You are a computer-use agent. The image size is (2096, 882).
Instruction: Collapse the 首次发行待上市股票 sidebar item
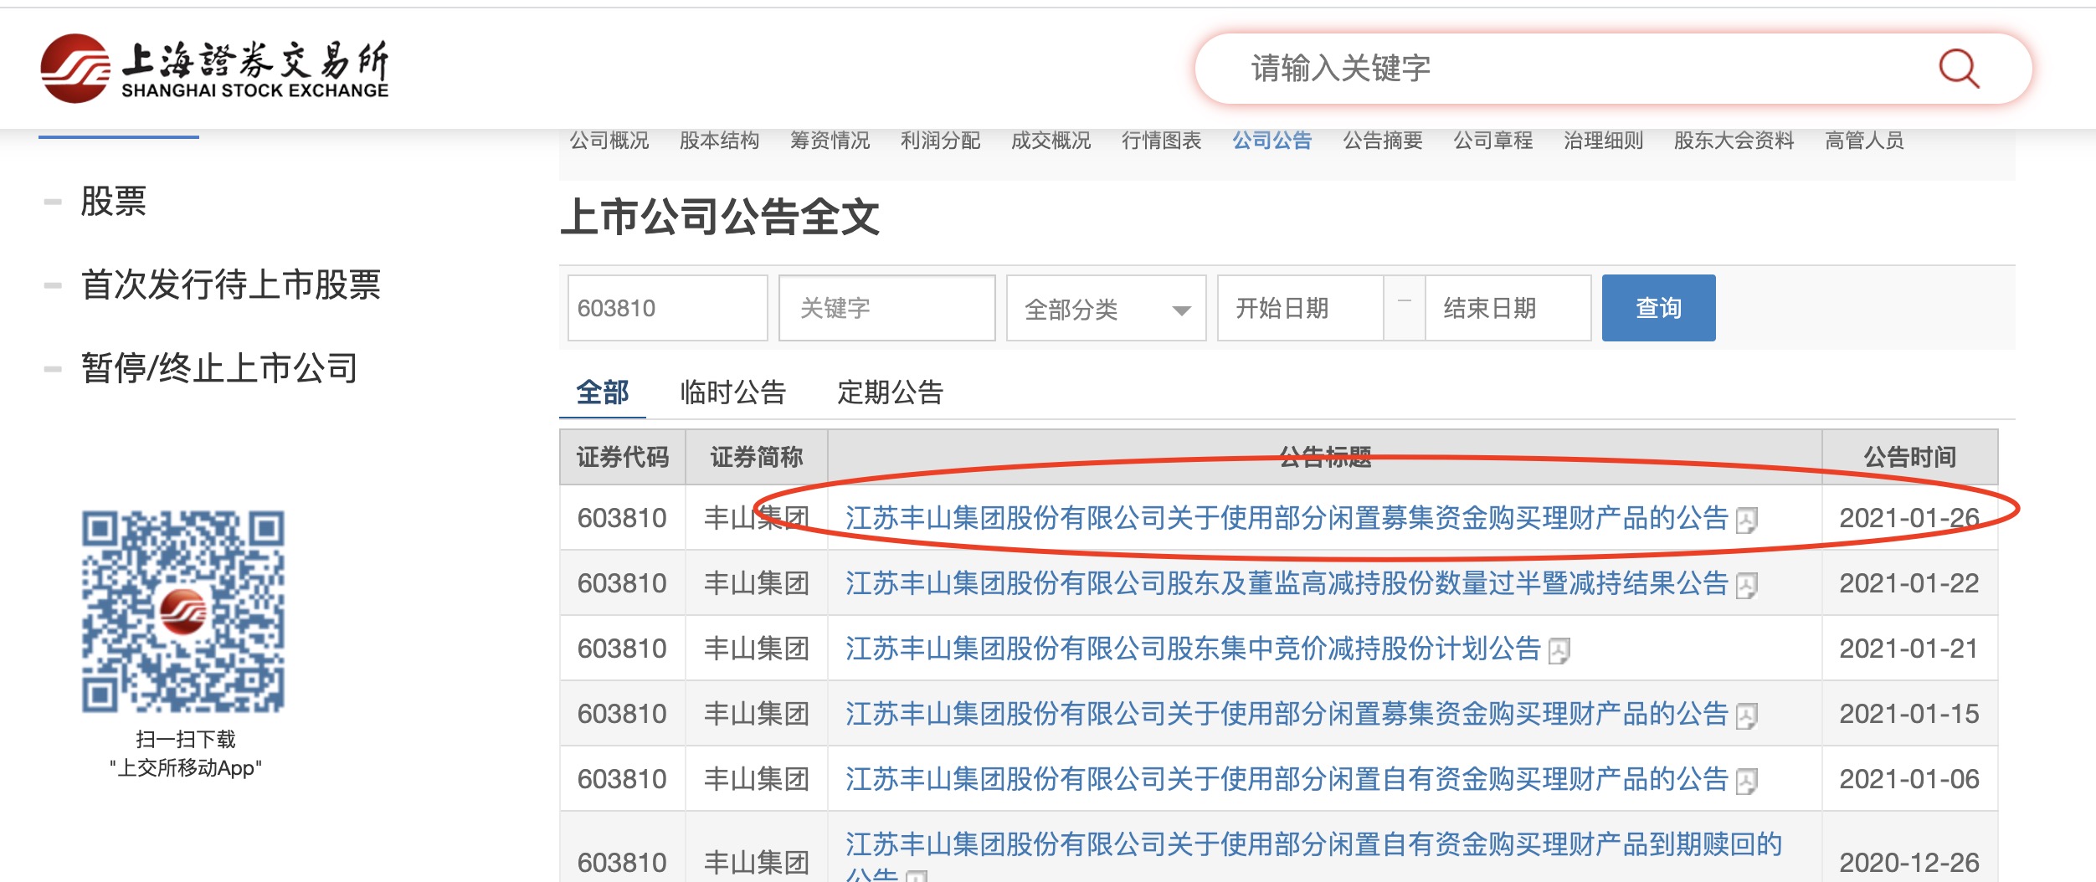pos(53,285)
